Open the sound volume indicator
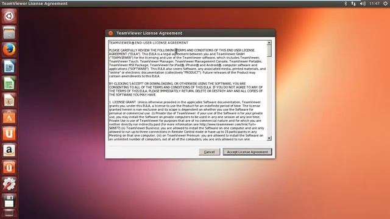 click(x=363, y=4)
